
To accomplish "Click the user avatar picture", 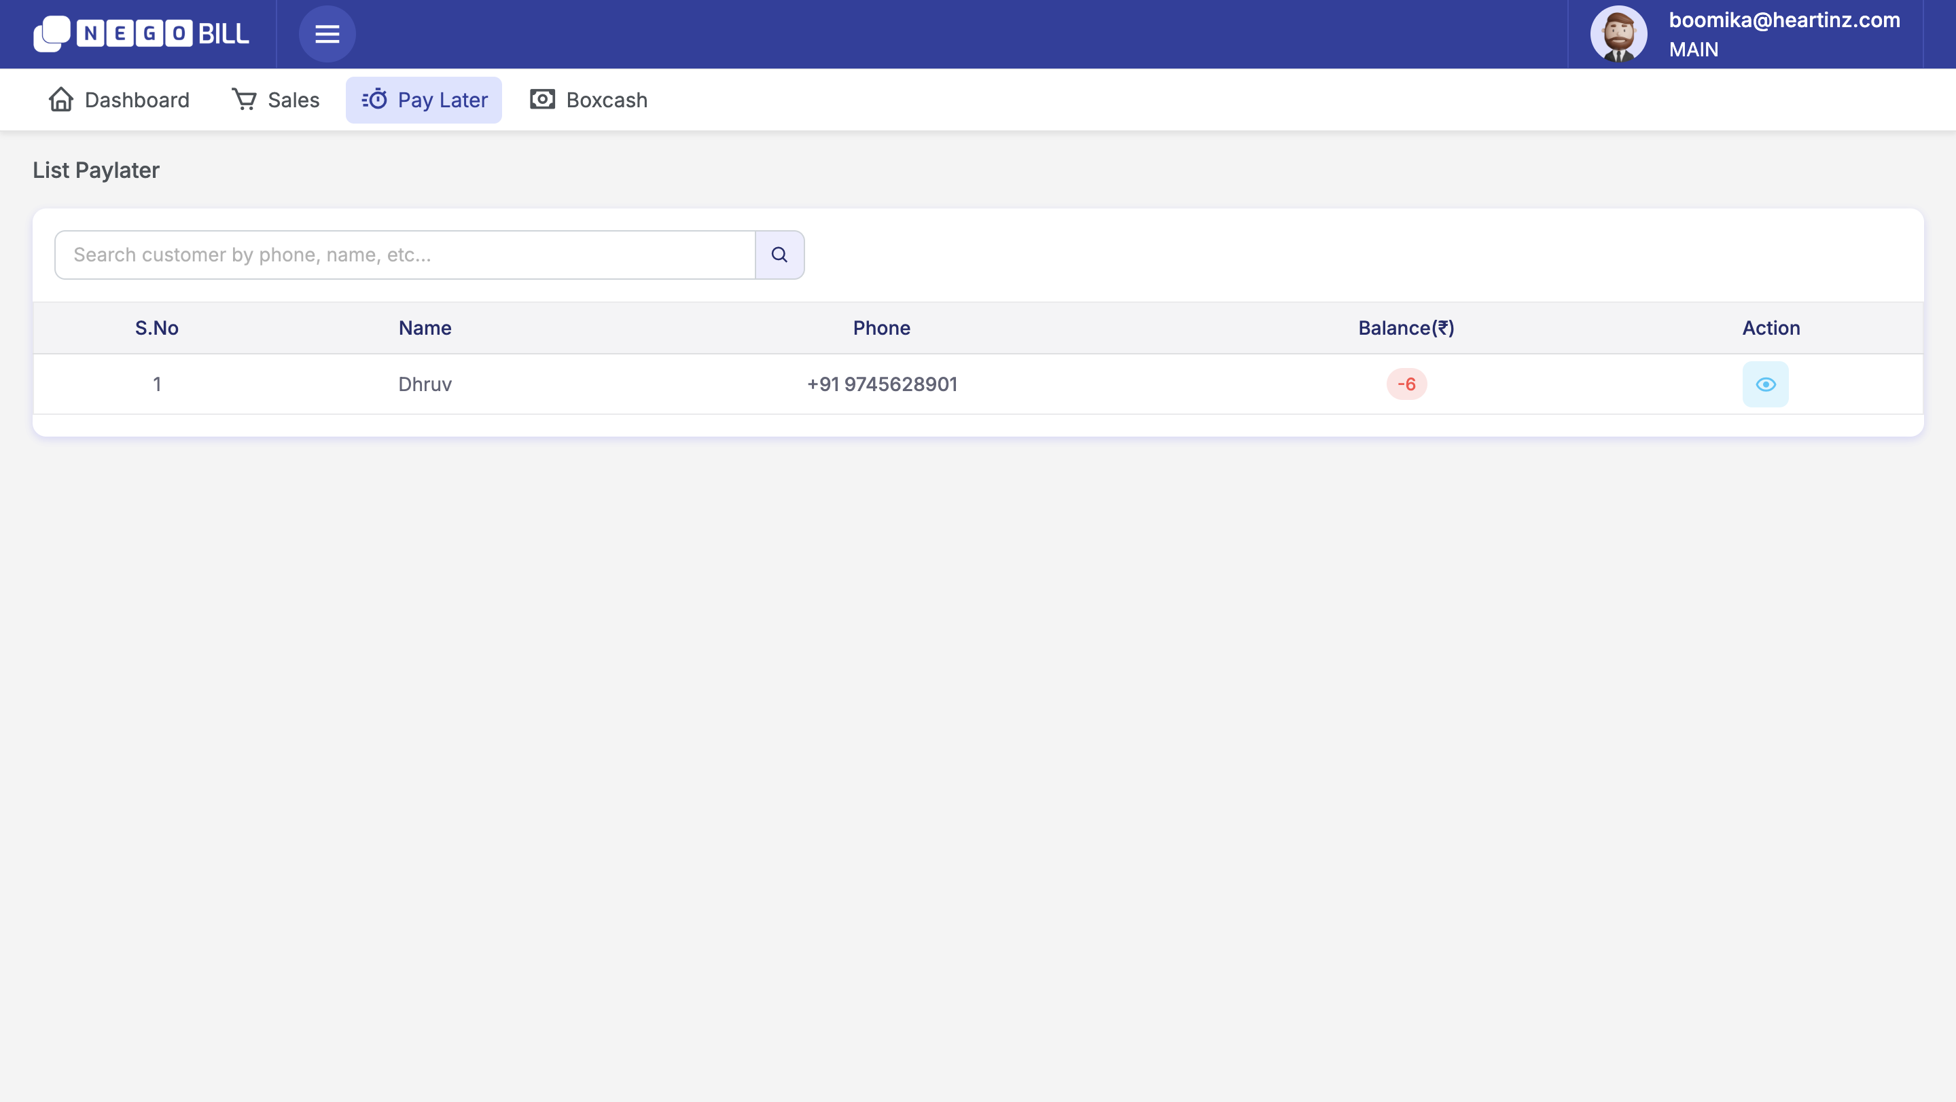I will point(1619,34).
